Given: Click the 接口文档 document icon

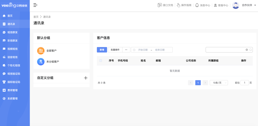Looking at the screenshot, I should point(159,5).
